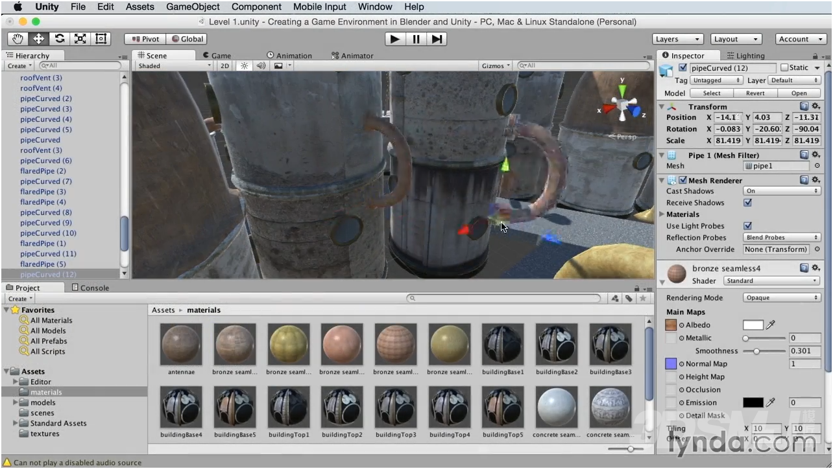Viewport: 833px width, 469px height.
Task: Open the Shader Standard dropdown
Action: pyautogui.click(x=772, y=281)
